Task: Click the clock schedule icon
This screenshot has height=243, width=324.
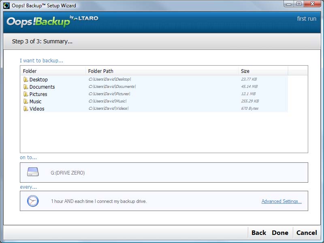Action: point(33,201)
